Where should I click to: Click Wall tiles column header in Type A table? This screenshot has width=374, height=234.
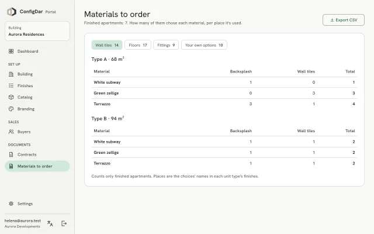click(306, 71)
